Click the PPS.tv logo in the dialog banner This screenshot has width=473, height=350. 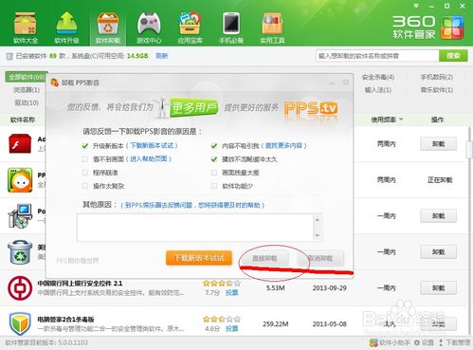coord(311,108)
